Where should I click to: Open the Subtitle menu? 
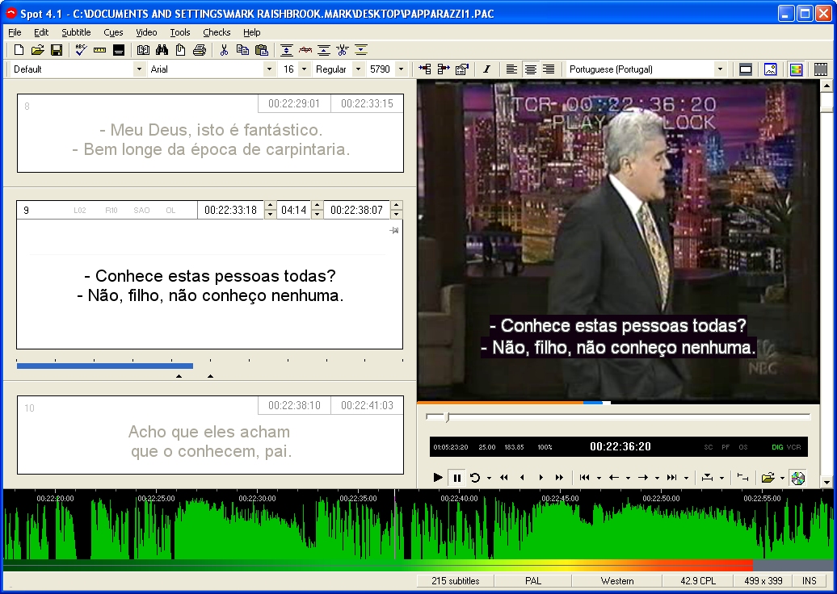click(76, 32)
